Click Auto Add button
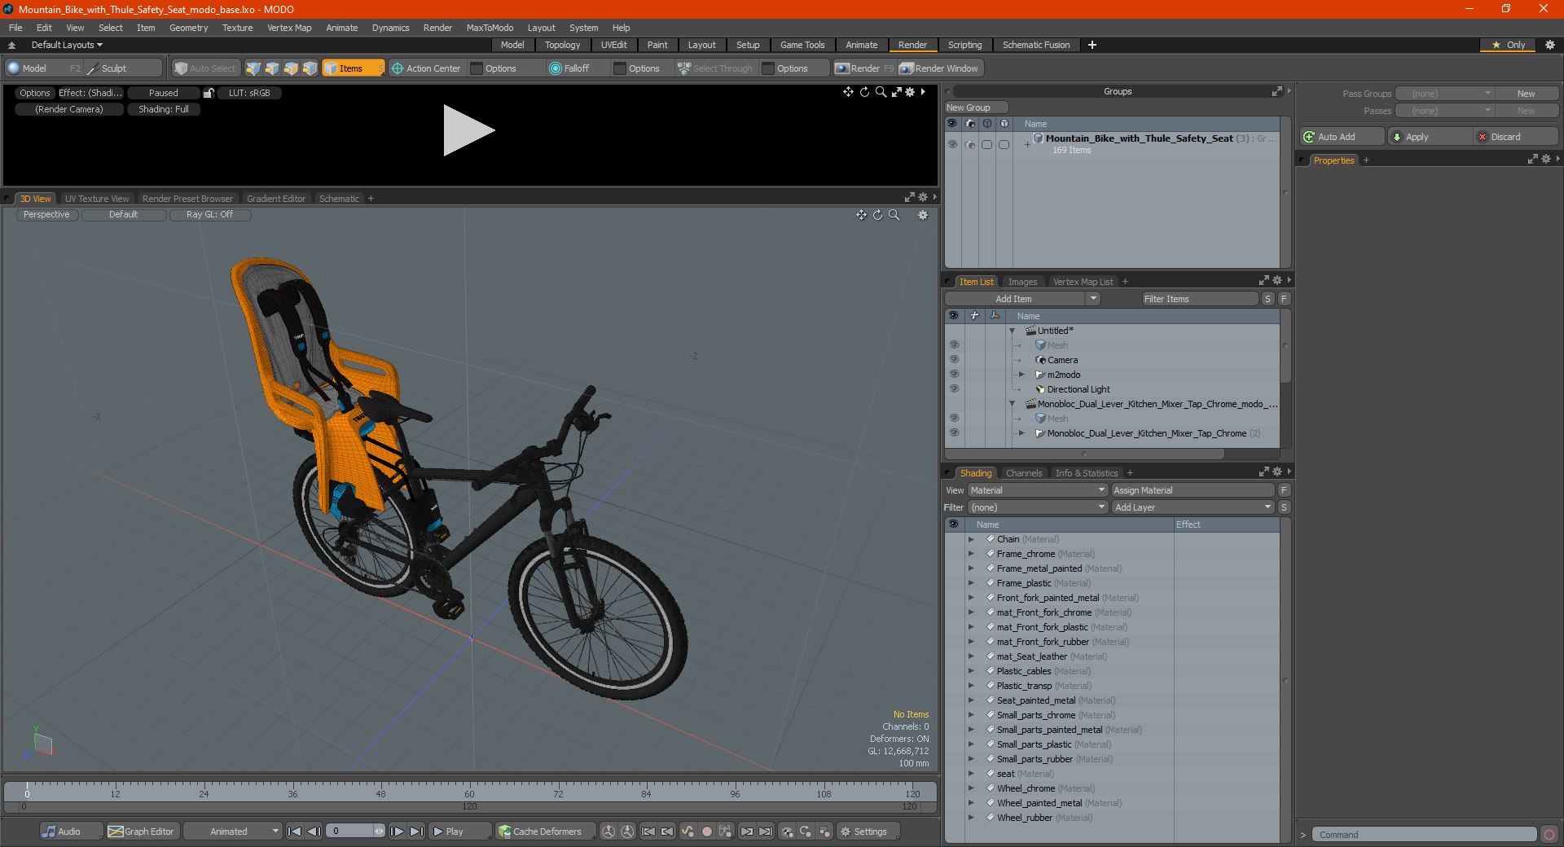Viewport: 1564px width, 847px height. click(x=1342, y=137)
